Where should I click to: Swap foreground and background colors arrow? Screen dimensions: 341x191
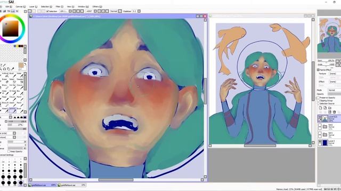click(x=25, y=64)
